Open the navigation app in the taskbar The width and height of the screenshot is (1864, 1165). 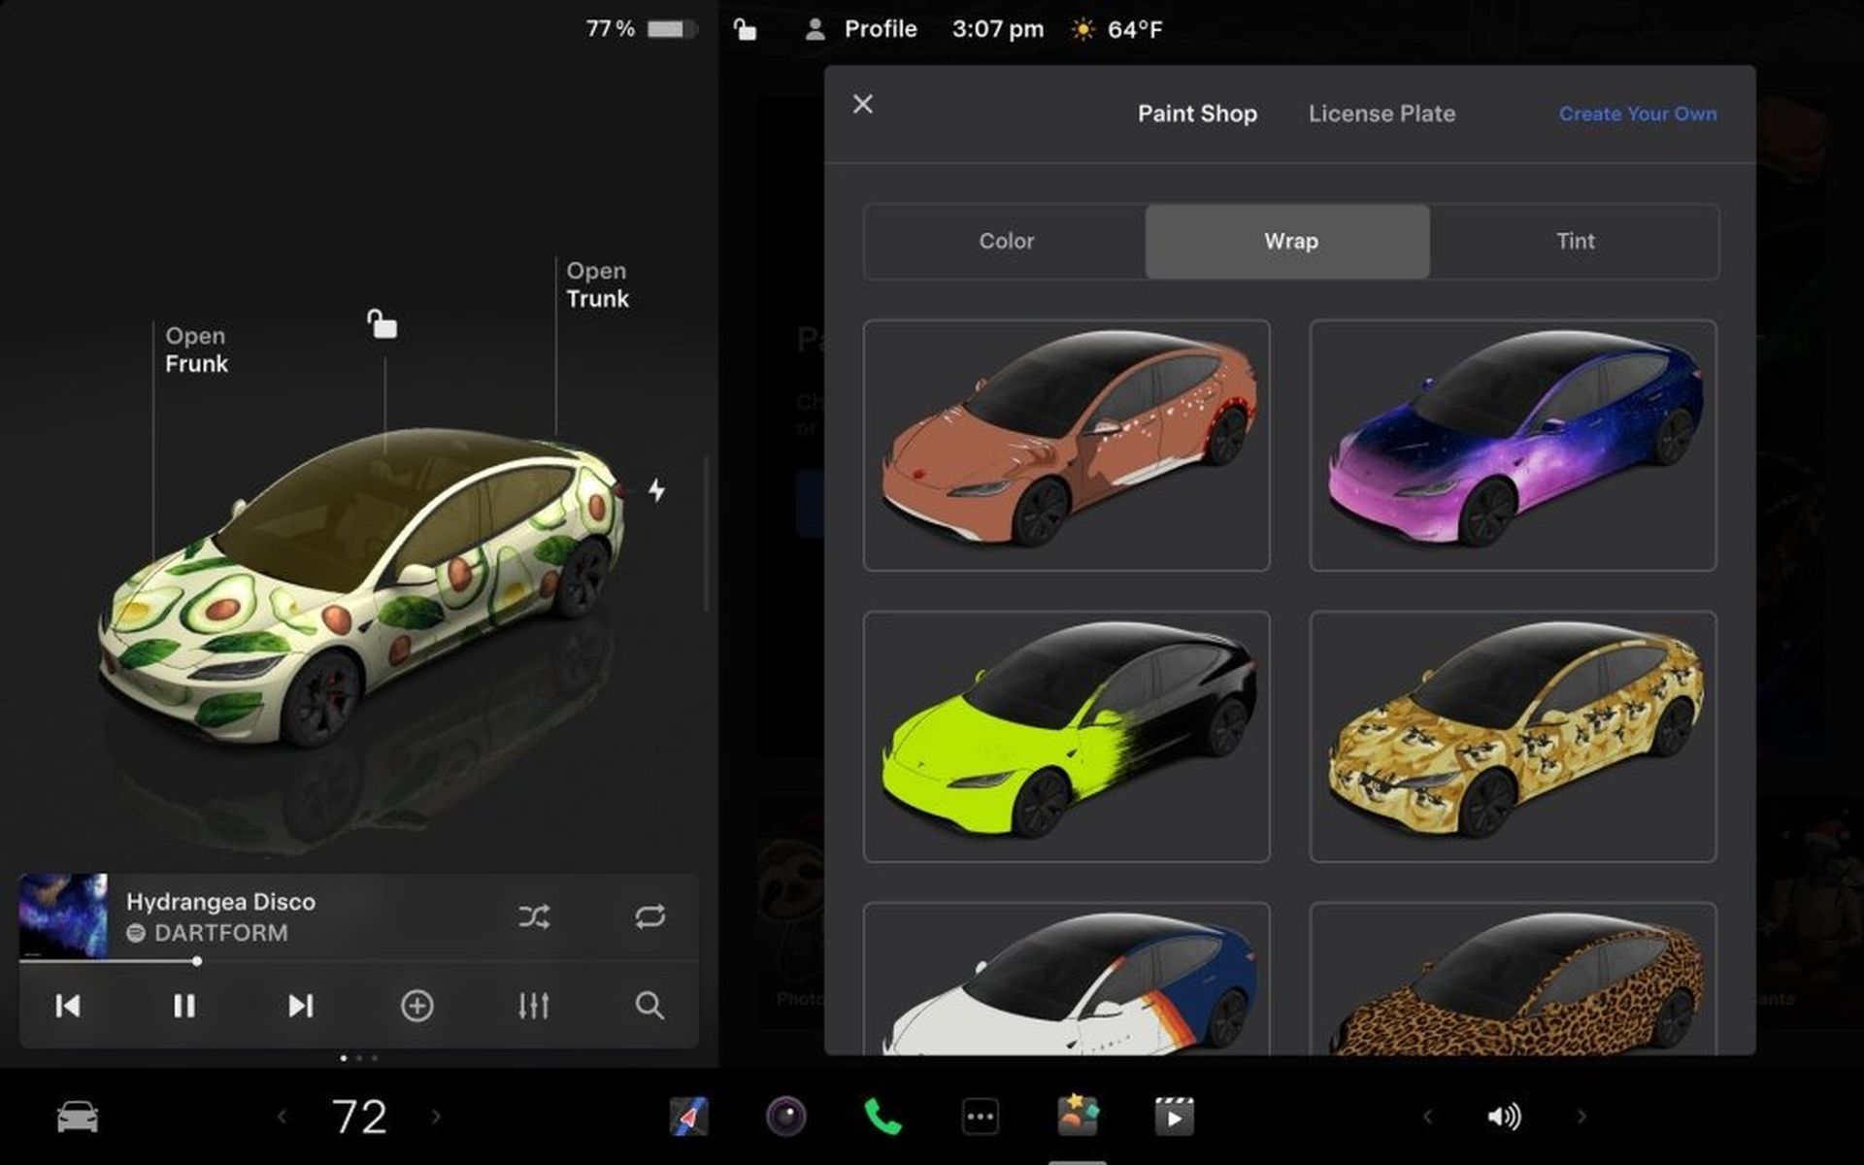(x=691, y=1116)
